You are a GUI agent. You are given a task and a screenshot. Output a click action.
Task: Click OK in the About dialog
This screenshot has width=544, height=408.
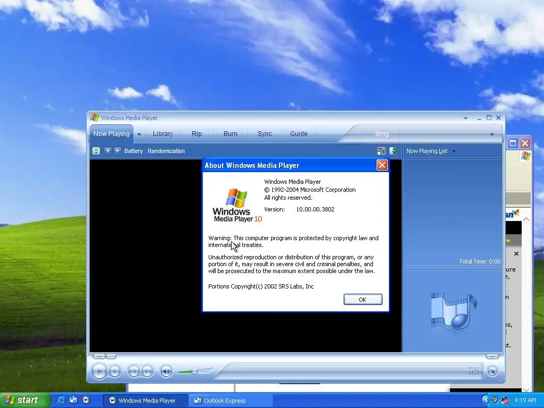tap(362, 300)
